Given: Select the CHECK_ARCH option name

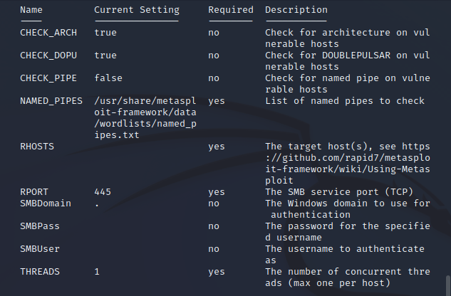Looking at the screenshot, I should coord(48,33).
